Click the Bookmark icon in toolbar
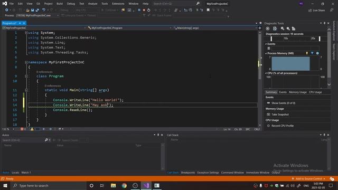Viewport: 338px width, 190px height. (208, 10)
